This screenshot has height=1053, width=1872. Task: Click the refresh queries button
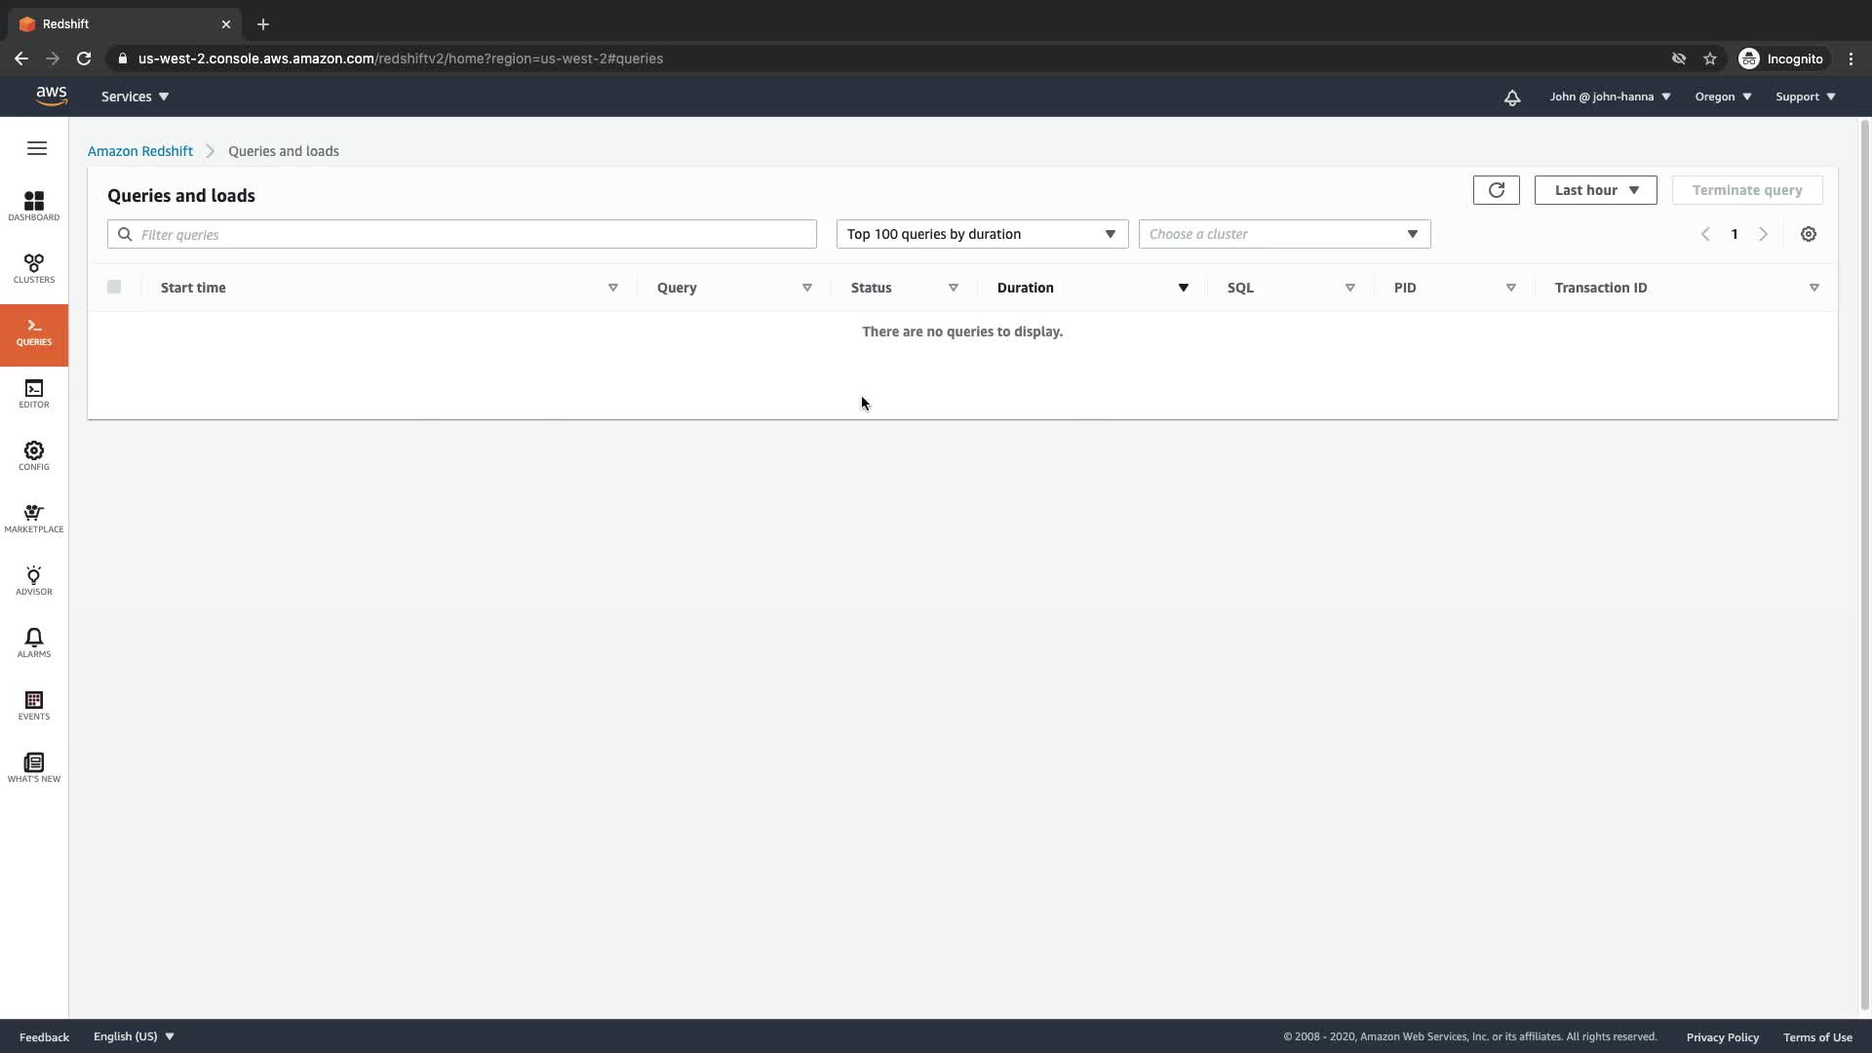(x=1496, y=190)
